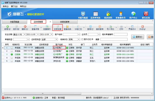The height and width of the screenshot is (101, 155).
Task: Toggle 结销状态 circle on row 1
Action: [x=12, y=48]
